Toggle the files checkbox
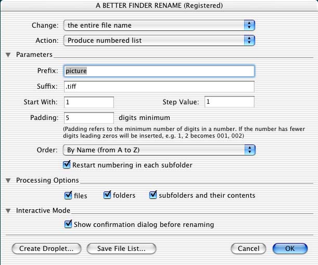 pyautogui.click(x=68, y=195)
